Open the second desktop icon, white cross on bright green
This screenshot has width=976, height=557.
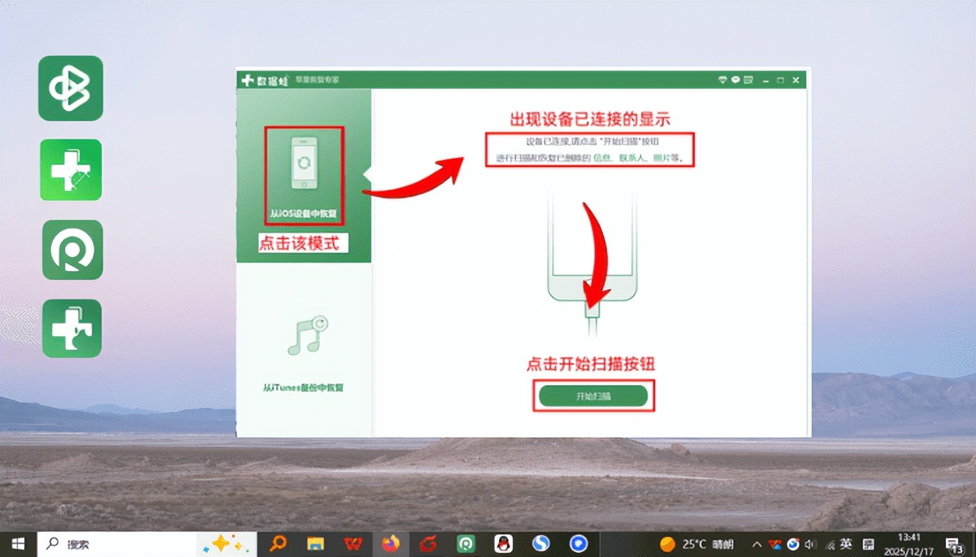[x=70, y=170]
